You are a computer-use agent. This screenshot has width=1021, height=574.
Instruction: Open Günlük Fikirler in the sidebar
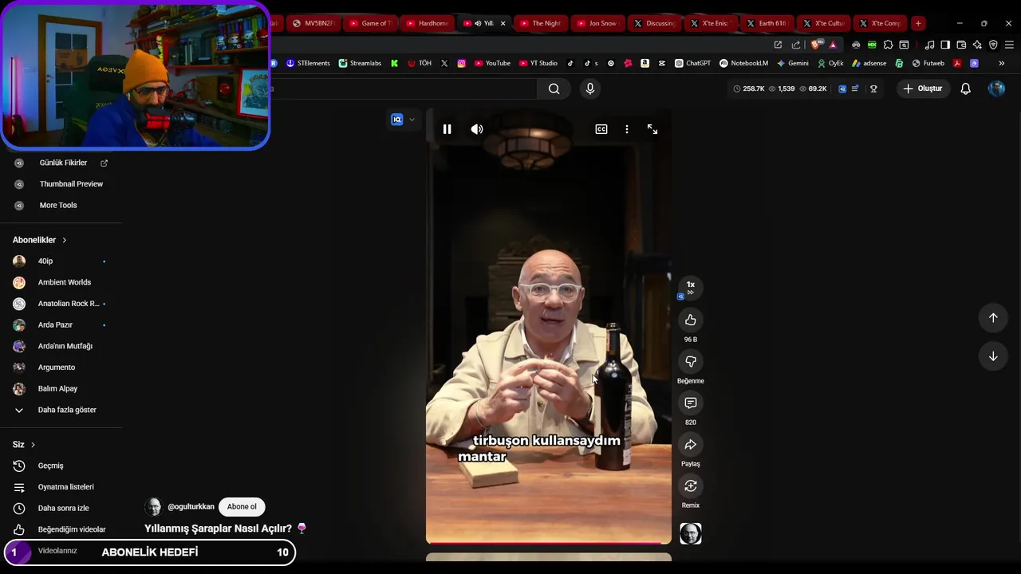click(x=61, y=163)
